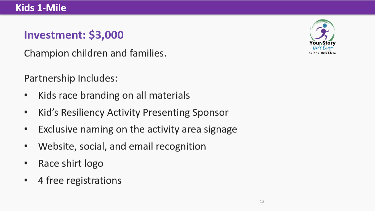Select the 'Champion children and families.' text
Image resolution: width=375 pixels, height=211 pixels.
tap(95, 53)
